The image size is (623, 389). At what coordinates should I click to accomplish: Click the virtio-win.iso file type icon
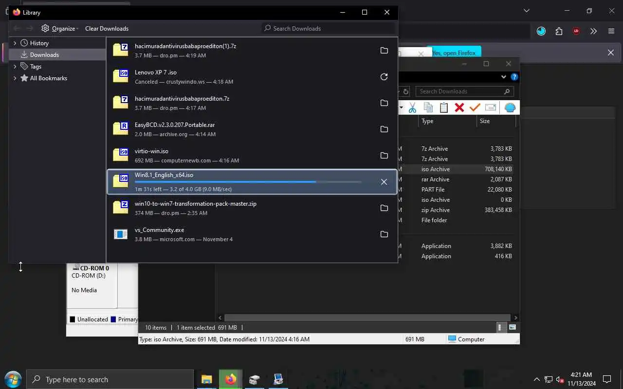pyautogui.click(x=120, y=155)
